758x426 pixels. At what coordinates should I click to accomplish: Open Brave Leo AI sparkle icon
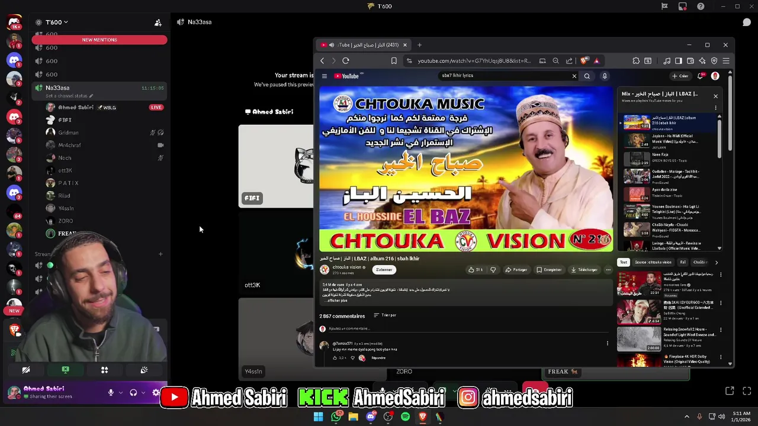(702, 60)
